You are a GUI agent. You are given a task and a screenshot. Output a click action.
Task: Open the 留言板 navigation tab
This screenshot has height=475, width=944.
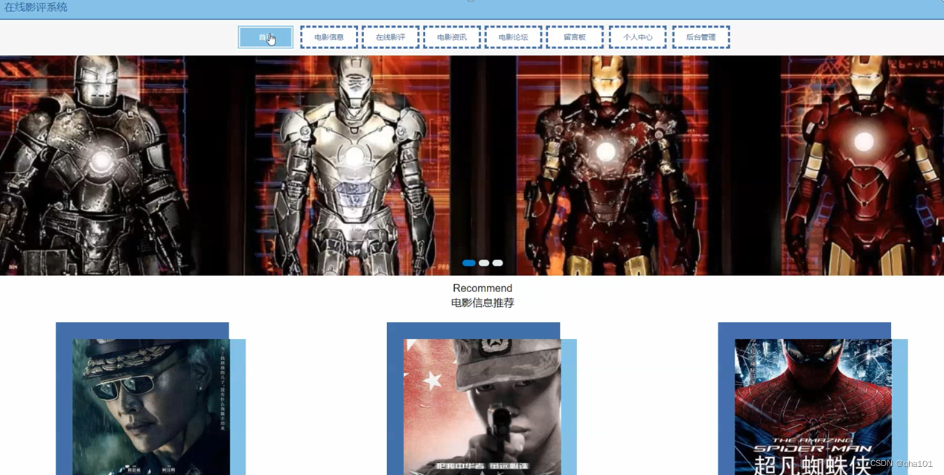(x=574, y=37)
